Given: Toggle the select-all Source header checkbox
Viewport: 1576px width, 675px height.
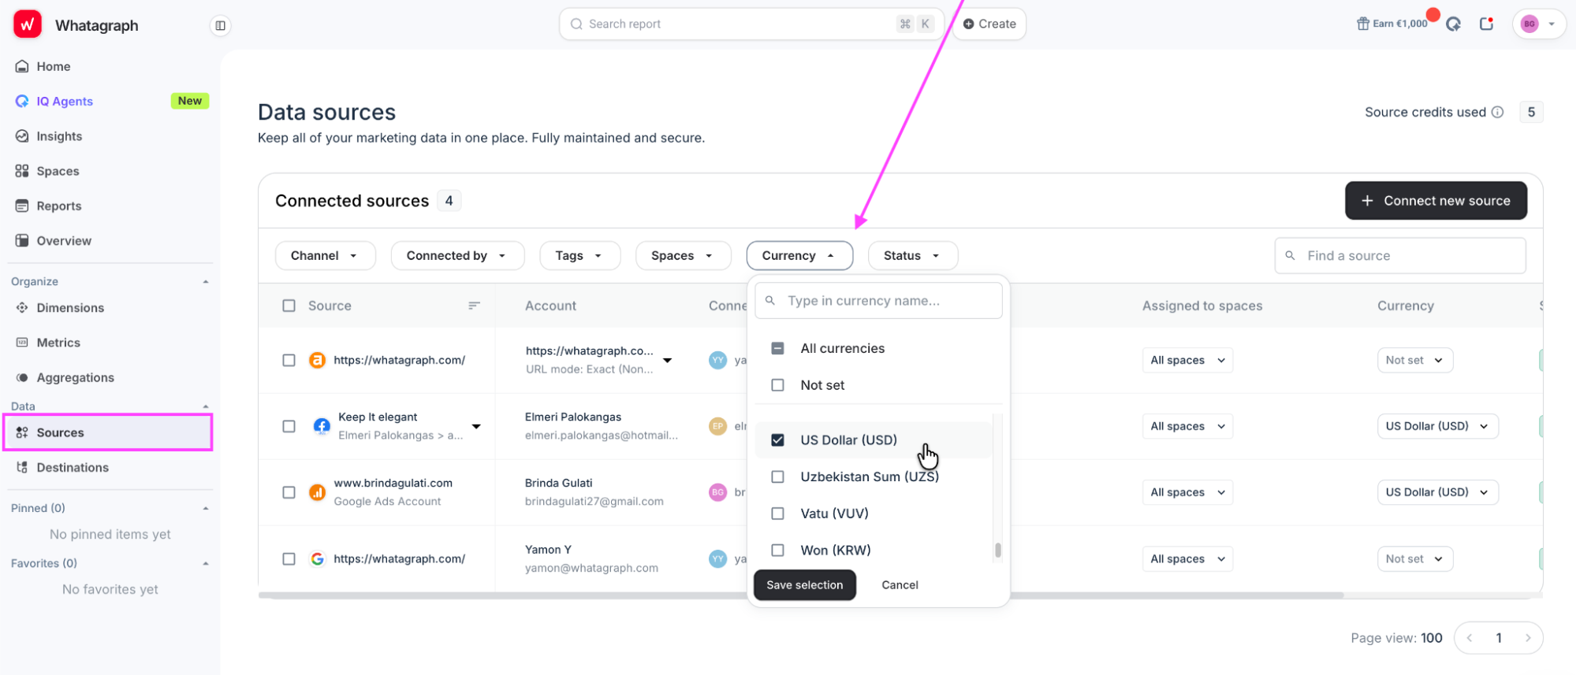Looking at the screenshot, I should [289, 306].
